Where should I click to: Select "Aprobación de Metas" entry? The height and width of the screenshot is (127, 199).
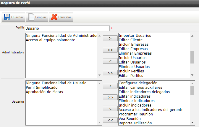pos(44,92)
